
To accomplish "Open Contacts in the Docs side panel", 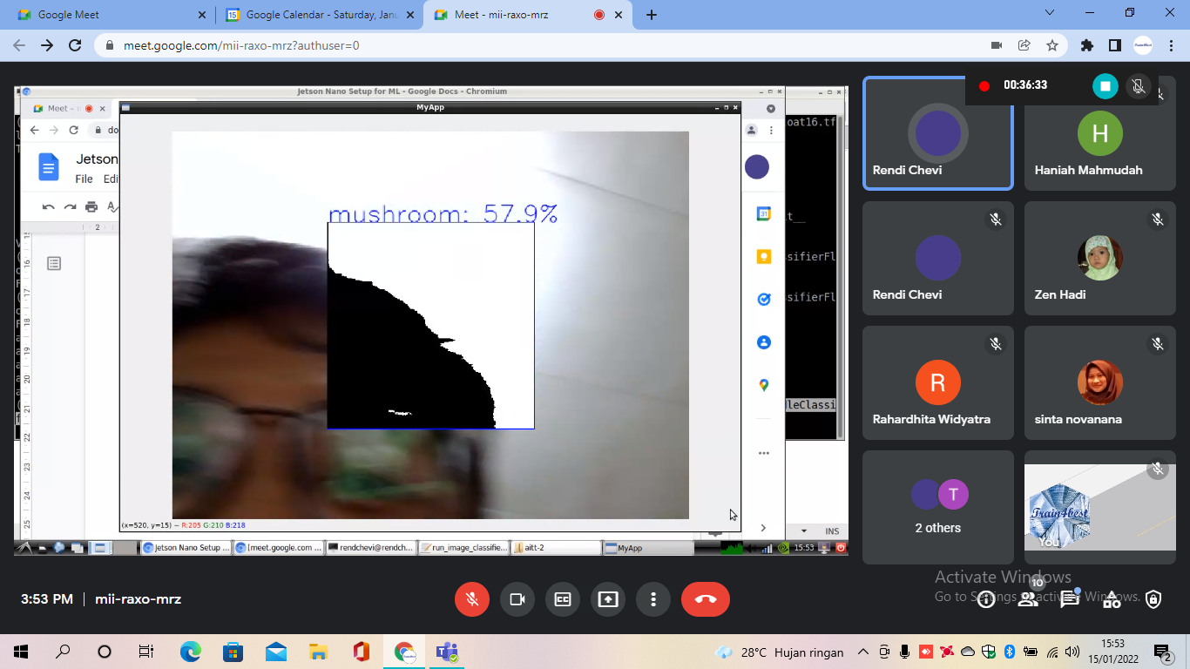I will [x=764, y=342].
